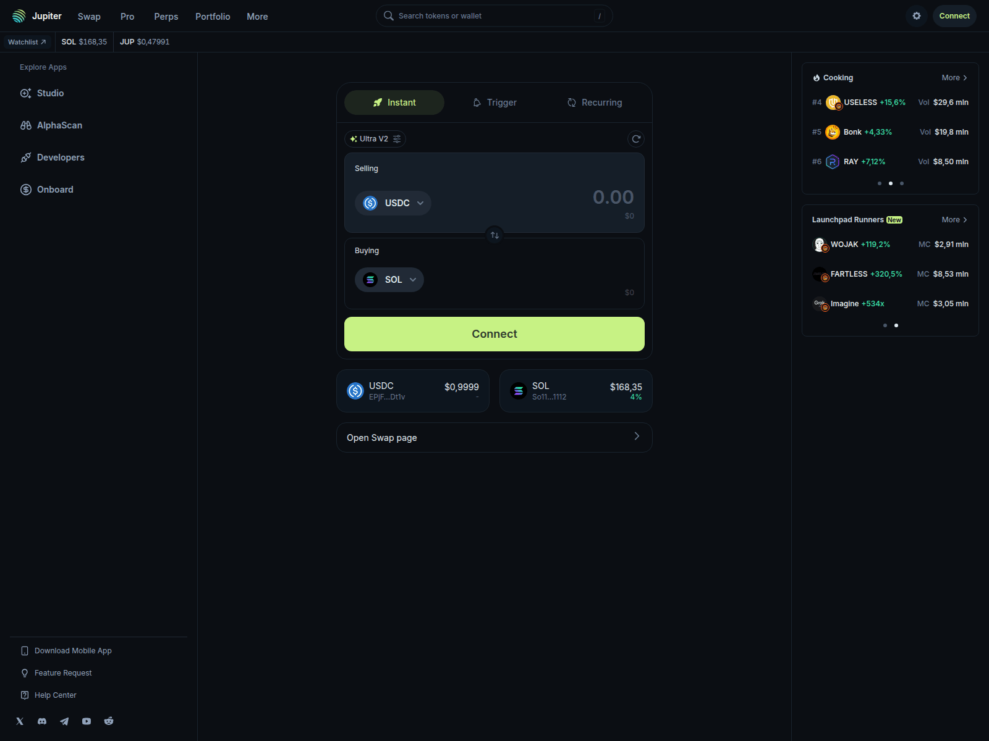Open the Help Center link
The width and height of the screenshot is (989, 741).
(49, 695)
